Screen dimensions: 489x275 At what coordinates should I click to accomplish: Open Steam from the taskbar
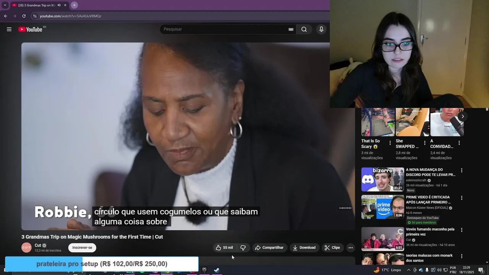tap(217, 270)
